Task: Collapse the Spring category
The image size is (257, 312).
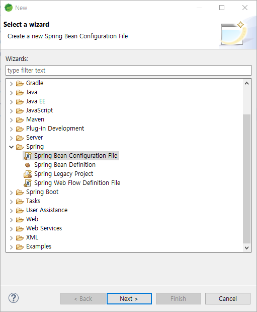Action: 12,147
